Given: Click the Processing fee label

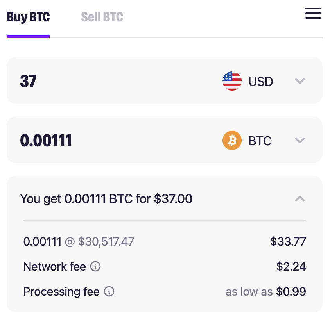Looking at the screenshot, I should click(61, 292).
